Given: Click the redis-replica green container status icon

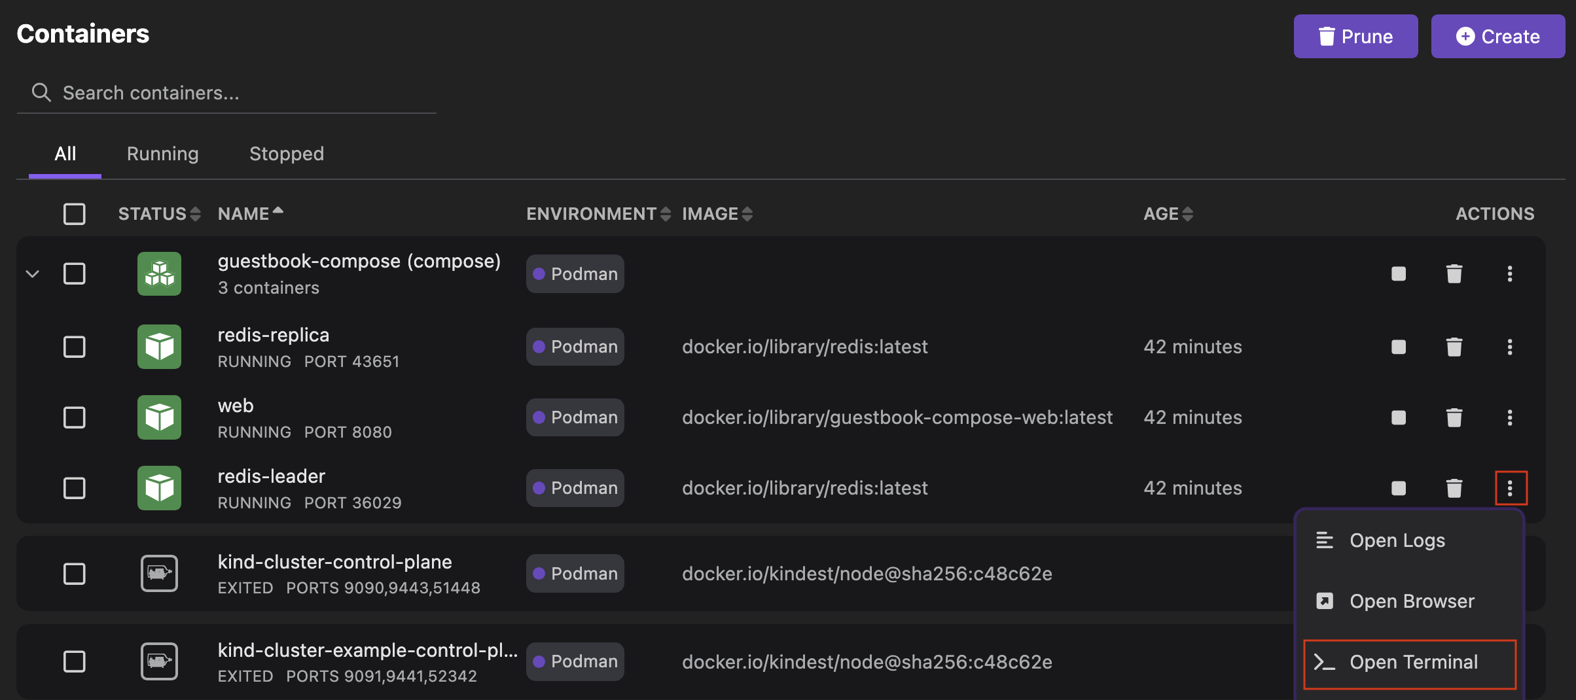Looking at the screenshot, I should click(159, 347).
